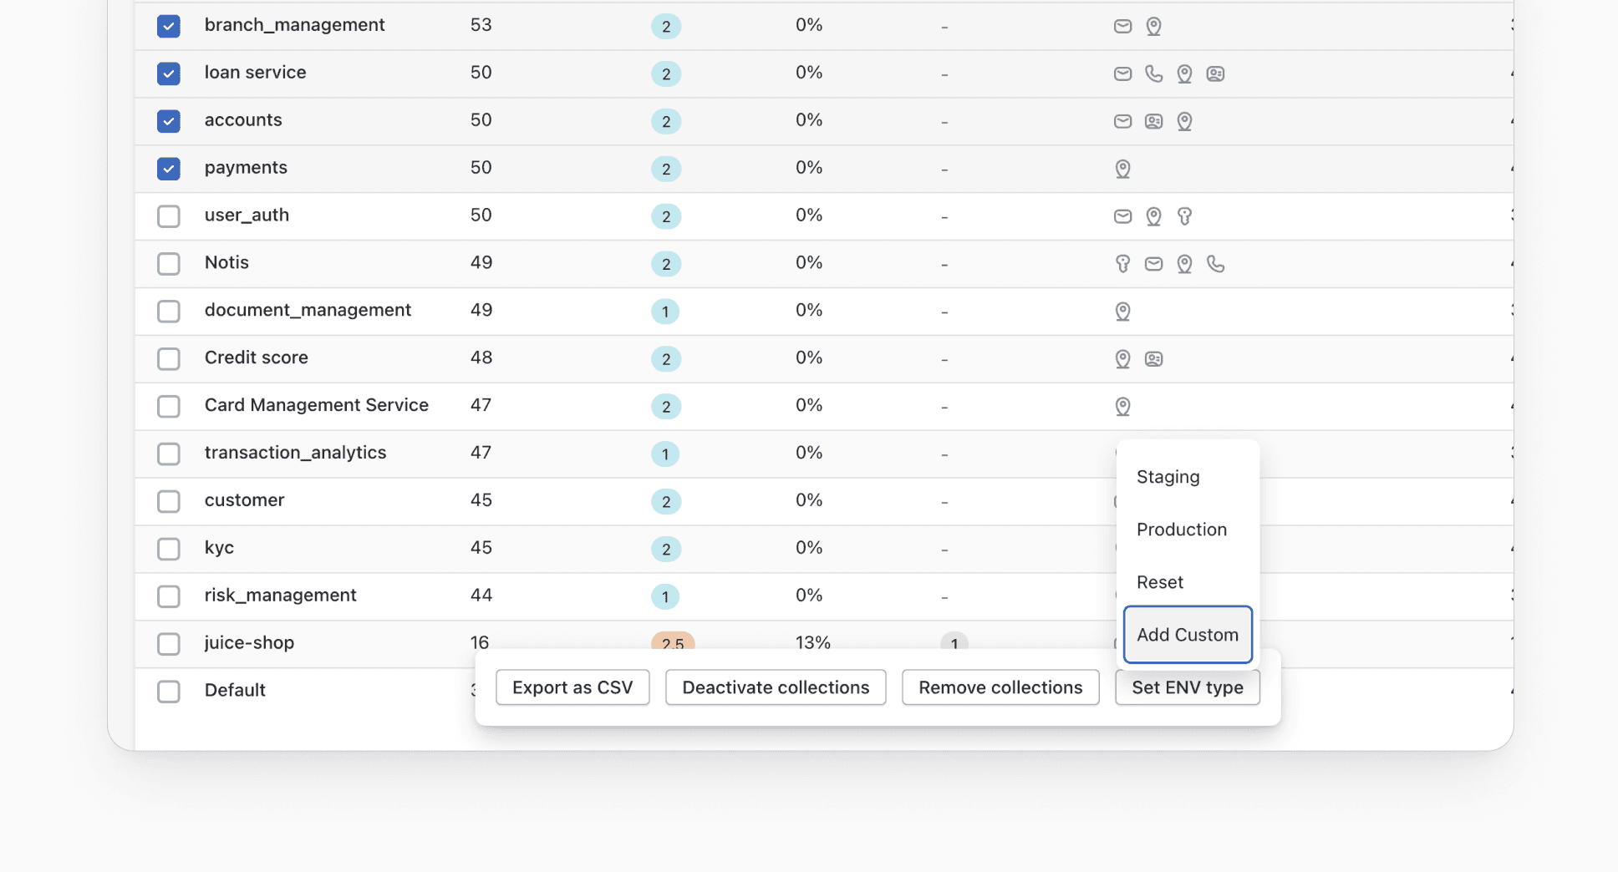Click the ID card icon in loan service row

[x=1215, y=74]
